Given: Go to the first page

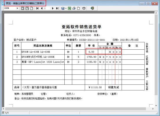Looking at the screenshot, I should click(x=37, y=8).
